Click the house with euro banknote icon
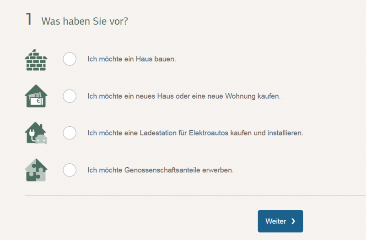 pos(36,96)
